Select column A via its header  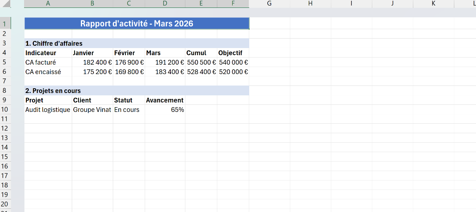coord(48,4)
